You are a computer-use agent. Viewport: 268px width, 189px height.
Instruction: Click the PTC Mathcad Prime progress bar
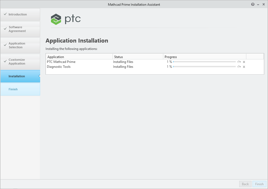pos(205,62)
